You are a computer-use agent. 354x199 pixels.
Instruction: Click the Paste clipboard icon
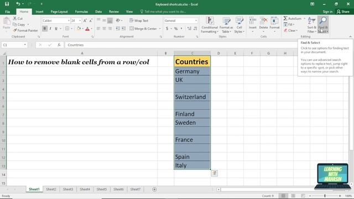(x=7, y=22)
